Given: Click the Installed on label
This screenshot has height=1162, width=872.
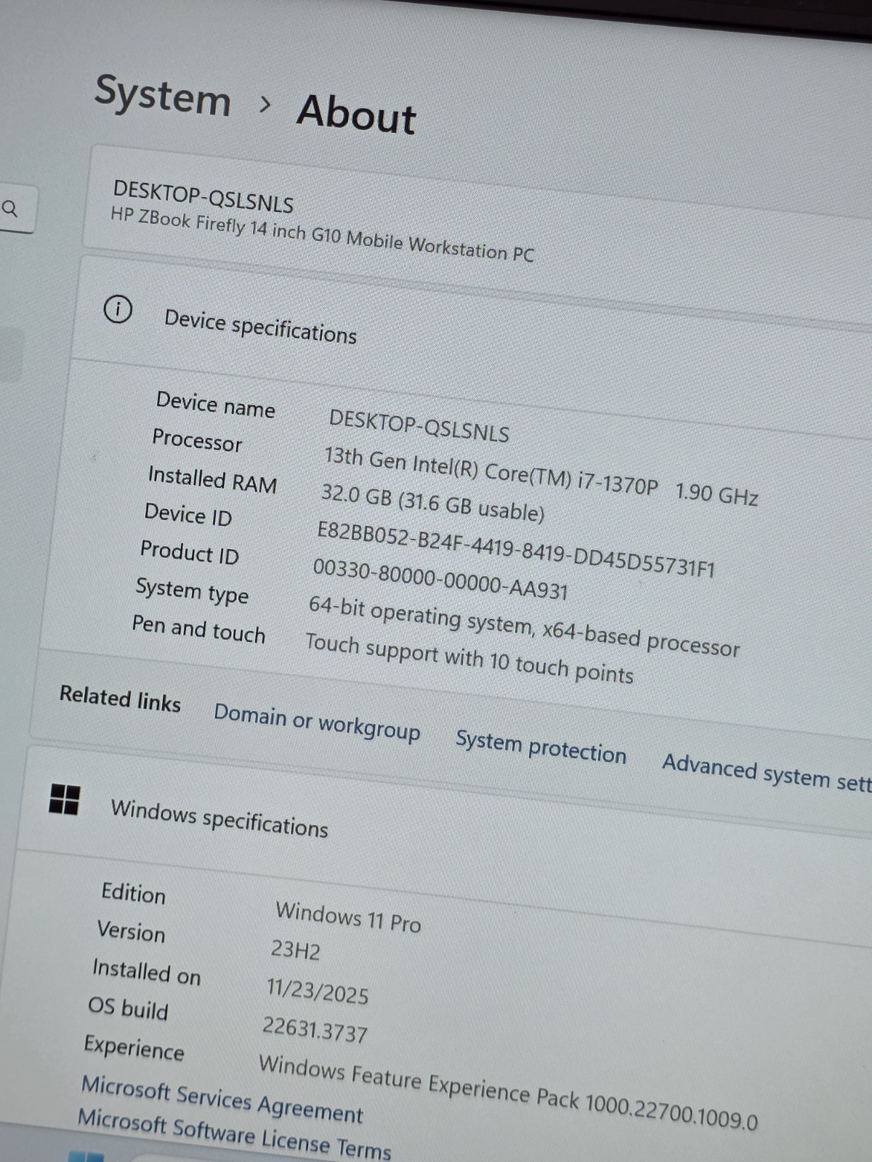Looking at the screenshot, I should coord(146,972).
